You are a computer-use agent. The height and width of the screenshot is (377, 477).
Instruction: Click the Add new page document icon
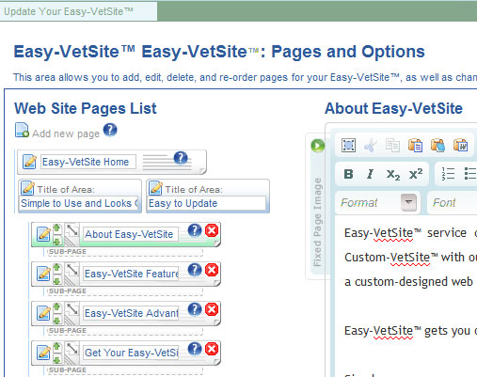tap(22, 131)
